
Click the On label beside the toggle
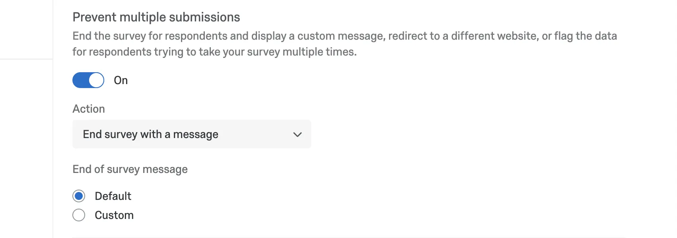[120, 80]
